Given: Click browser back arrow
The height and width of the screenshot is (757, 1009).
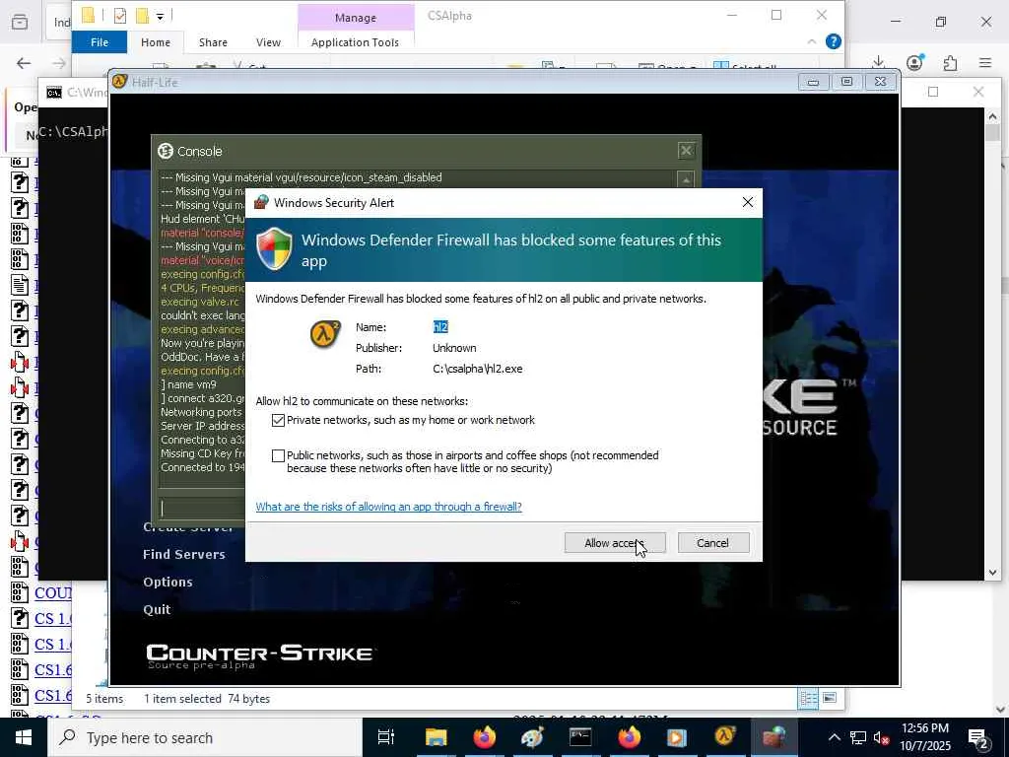Looking at the screenshot, I should [x=24, y=63].
